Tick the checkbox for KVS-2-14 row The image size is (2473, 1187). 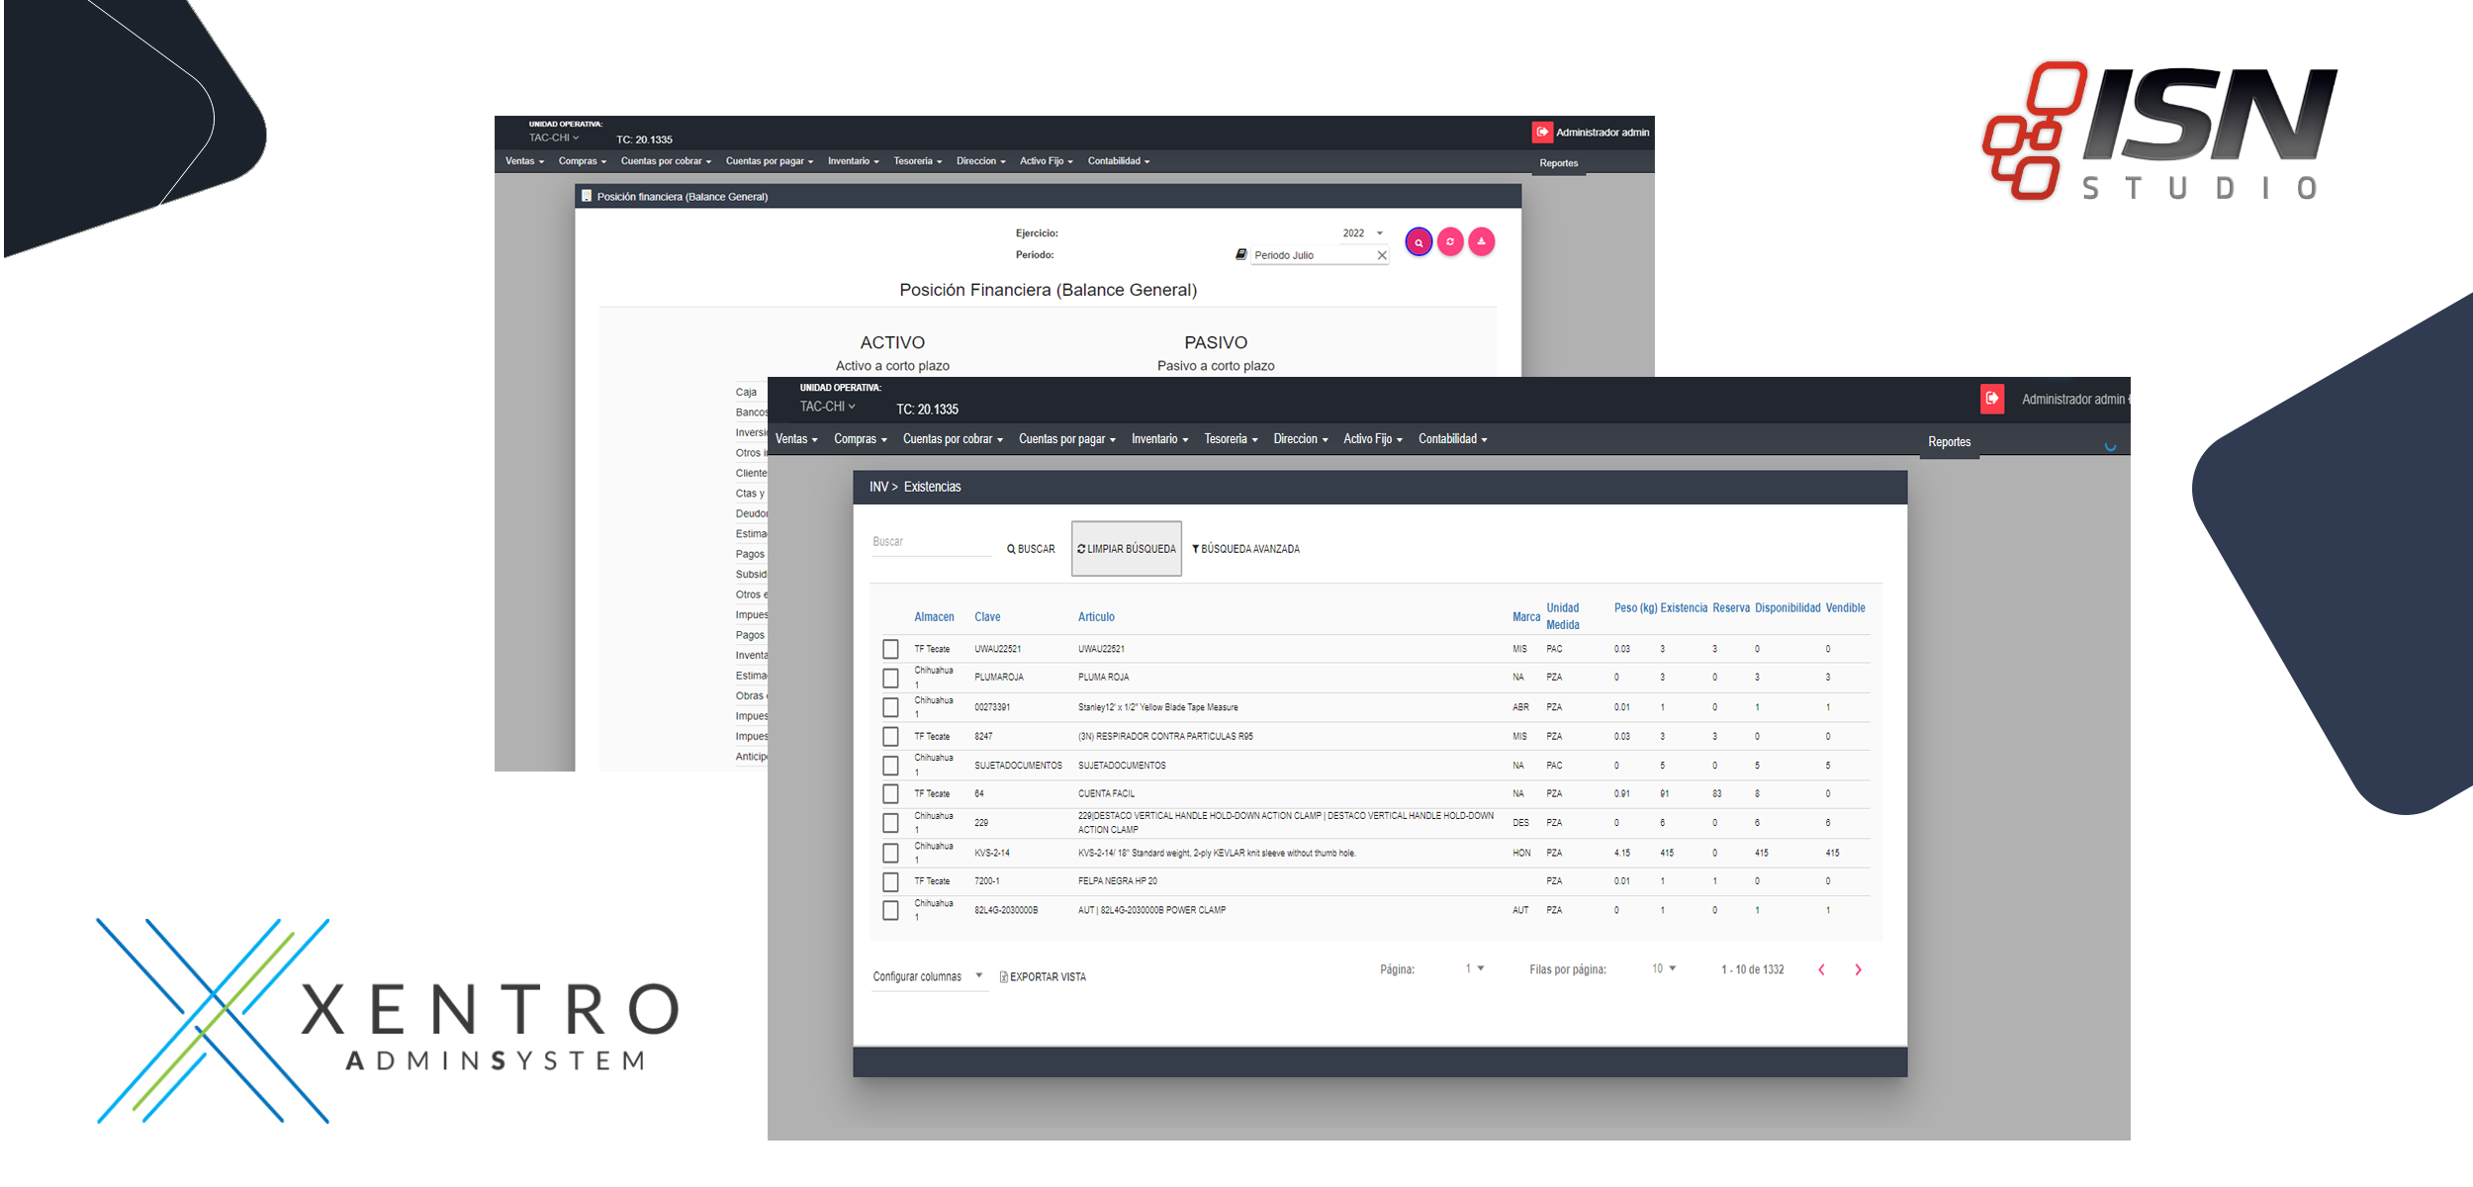point(890,853)
